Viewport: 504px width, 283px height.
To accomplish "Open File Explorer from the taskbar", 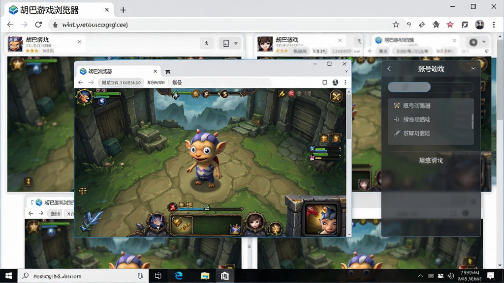I will [x=205, y=276].
